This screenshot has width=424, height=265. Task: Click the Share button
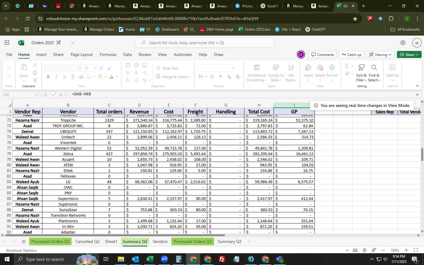click(409, 54)
